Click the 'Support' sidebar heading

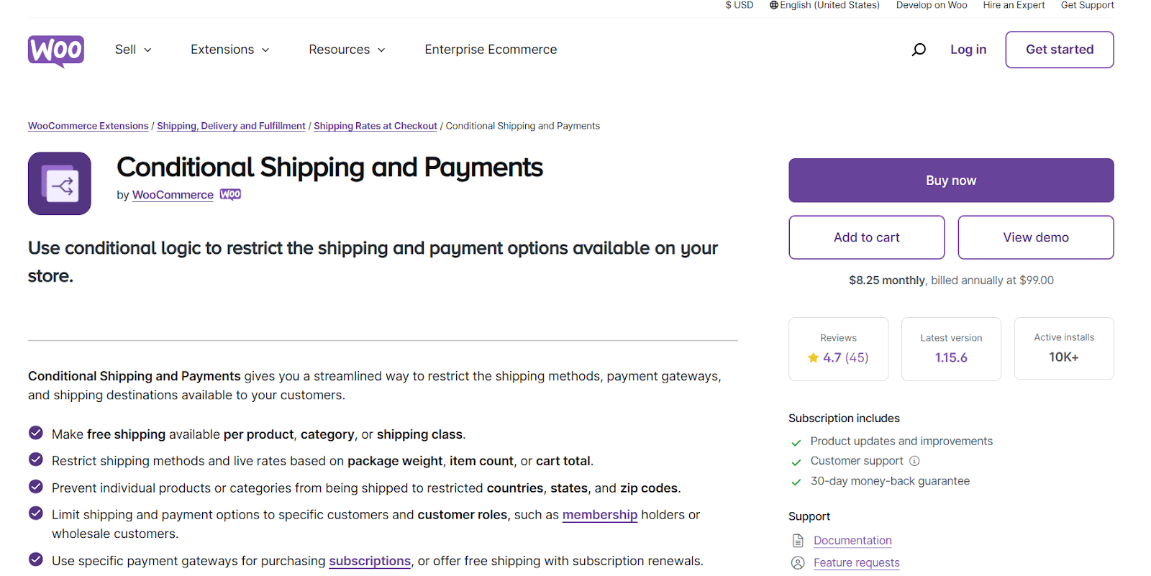[809, 516]
